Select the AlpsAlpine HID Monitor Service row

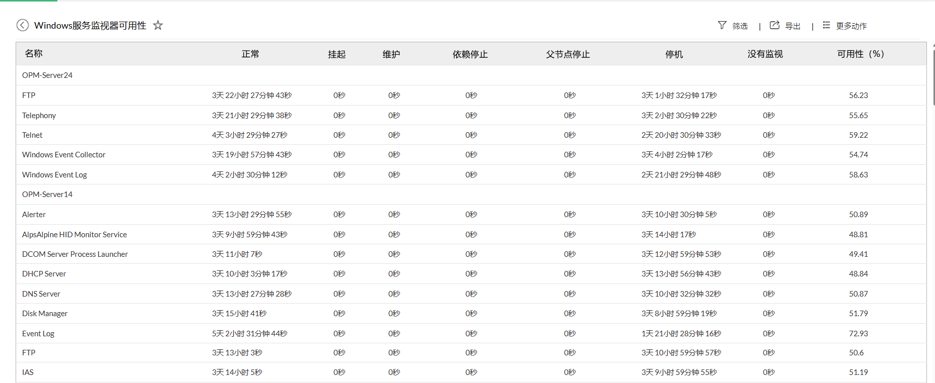pyautogui.click(x=75, y=235)
